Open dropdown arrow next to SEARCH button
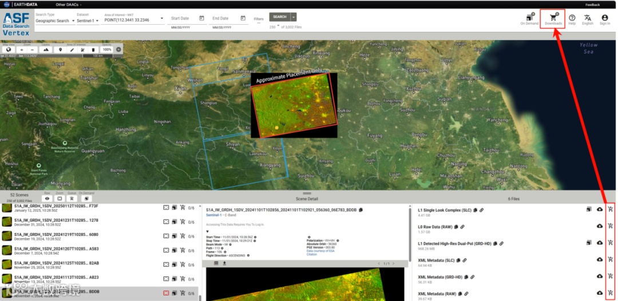The width and height of the screenshot is (618, 301). [294, 17]
